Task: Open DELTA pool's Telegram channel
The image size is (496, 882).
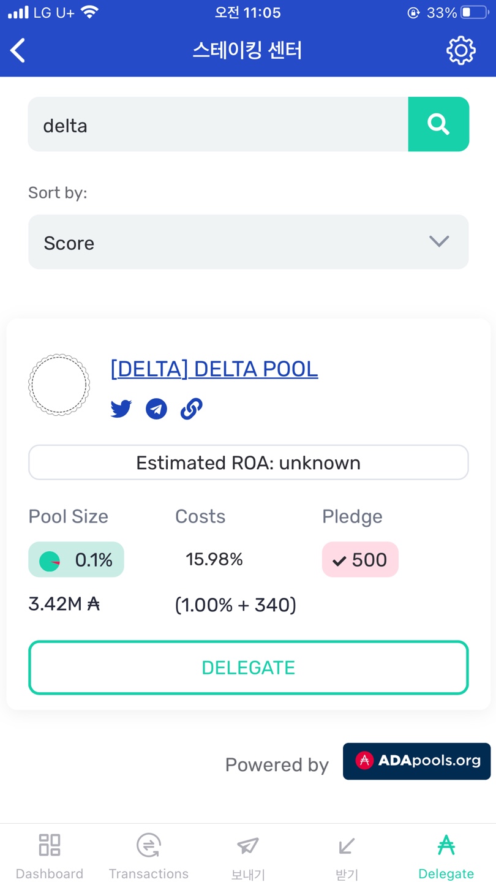Action: click(156, 409)
